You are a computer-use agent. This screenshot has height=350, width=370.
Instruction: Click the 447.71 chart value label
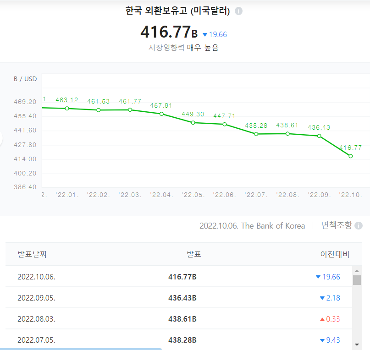click(224, 116)
